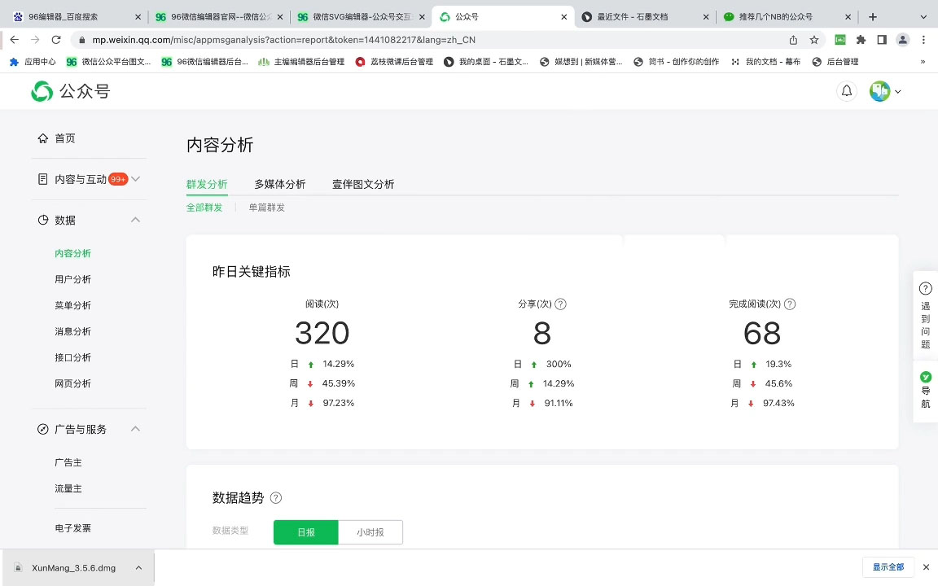
Task: Click the notification bell icon
Action: pos(847,91)
